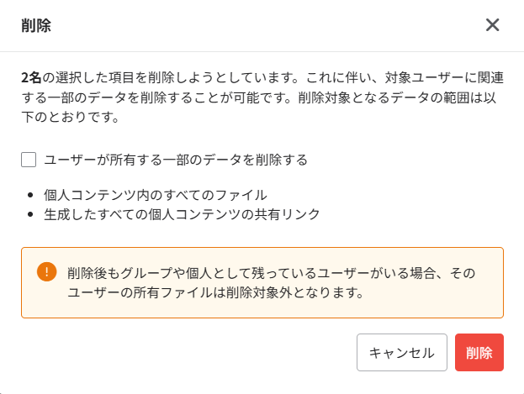Click the orange exclamation warning icon
This screenshot has width=524, height=394.
click(x=47, y=272)
